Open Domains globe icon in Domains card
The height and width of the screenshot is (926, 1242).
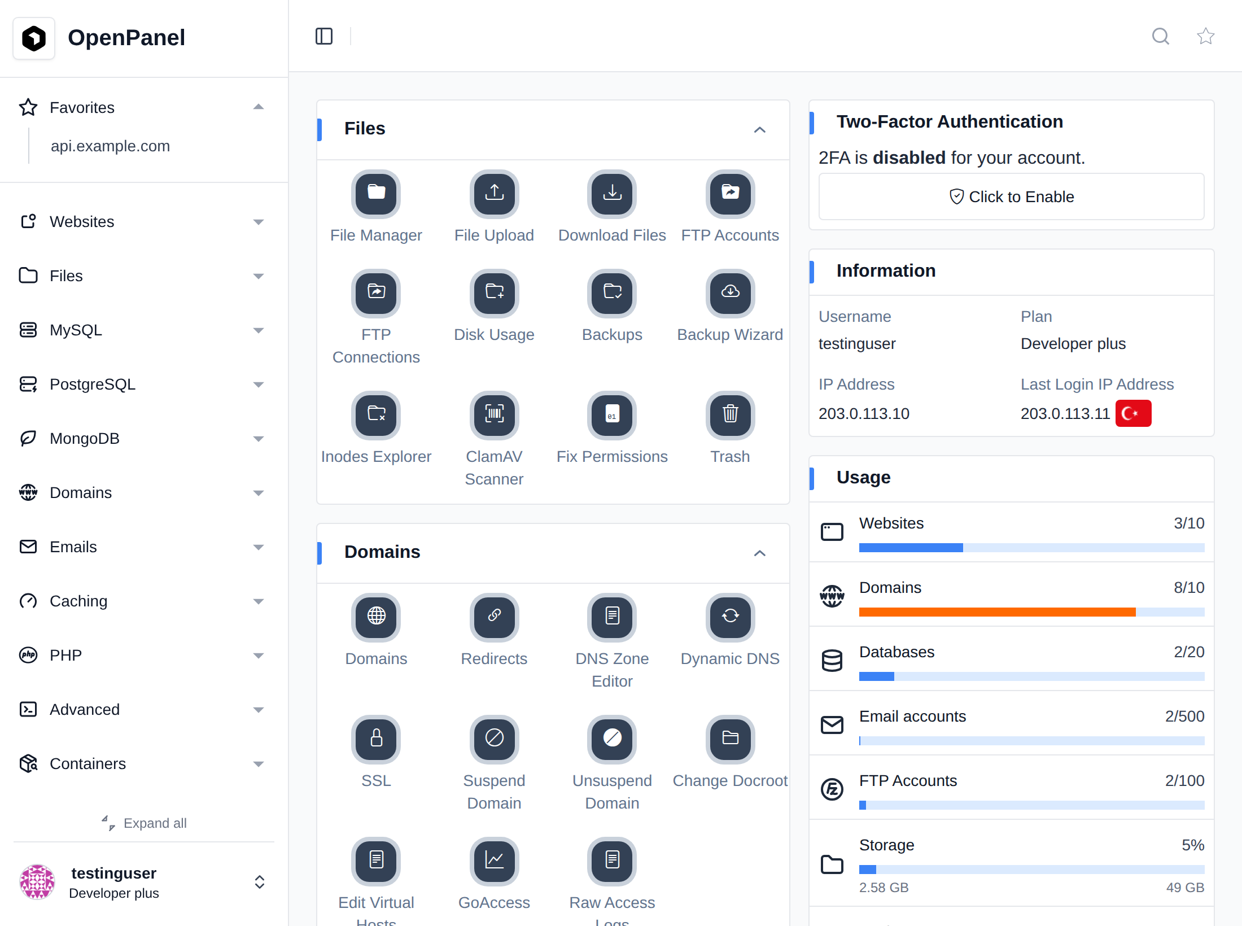click(x=376, y=617)
